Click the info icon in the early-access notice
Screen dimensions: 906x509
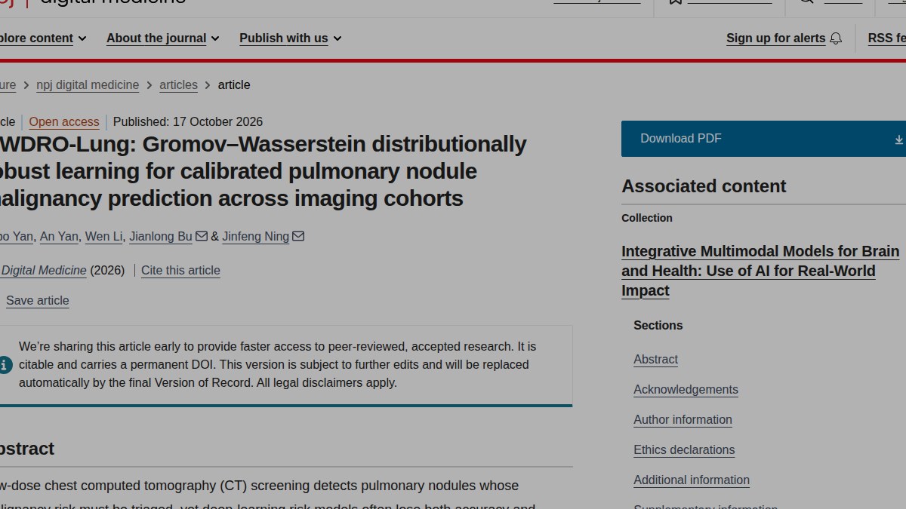(5, 365)
